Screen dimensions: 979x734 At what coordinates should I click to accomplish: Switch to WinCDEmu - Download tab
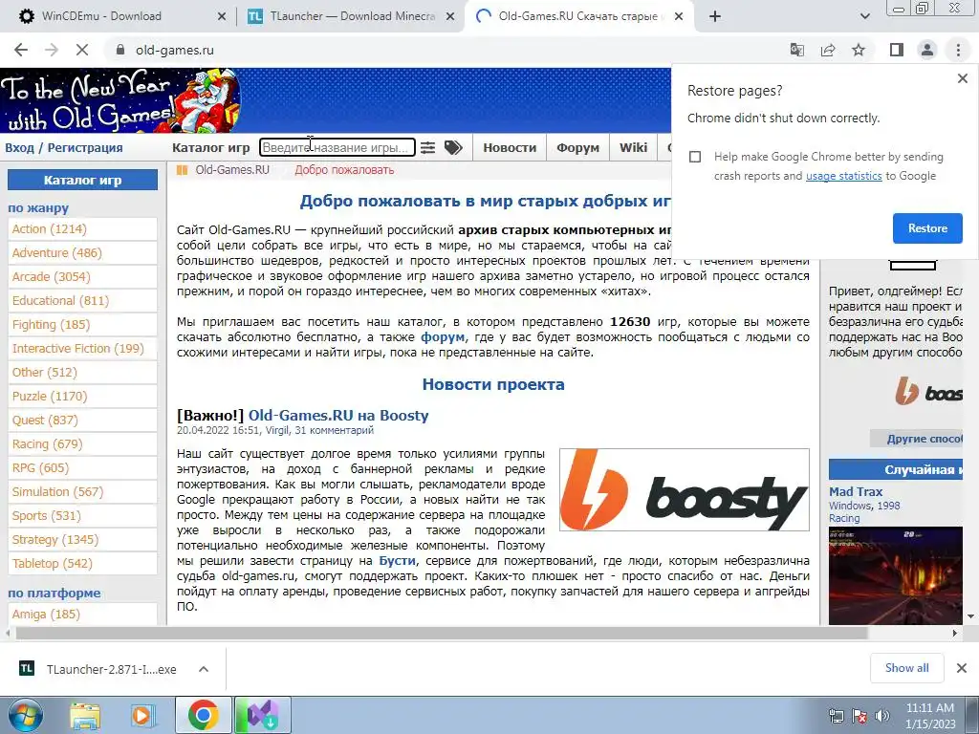(x=119, y=16)
